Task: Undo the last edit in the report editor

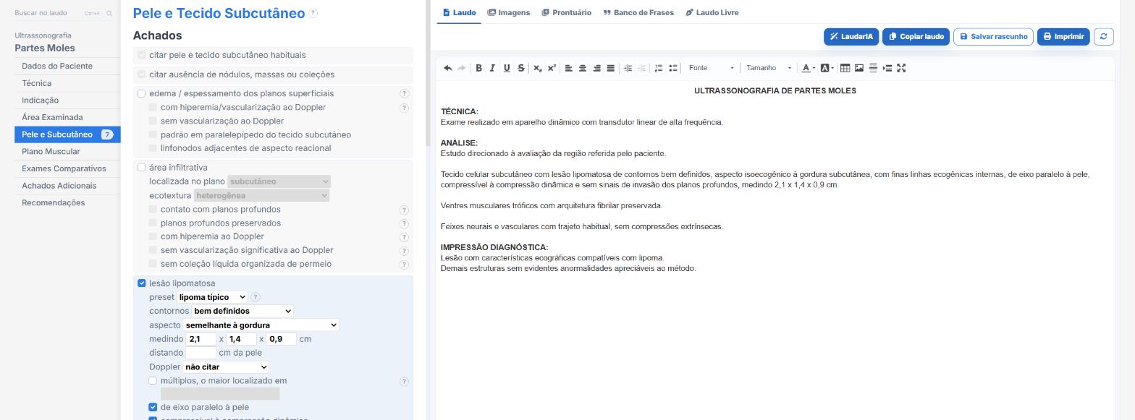Action: 447,68
